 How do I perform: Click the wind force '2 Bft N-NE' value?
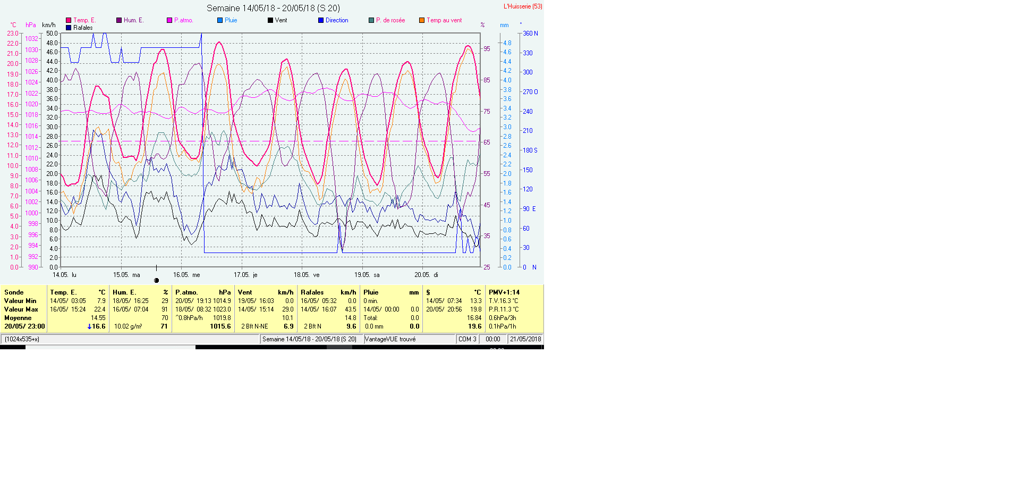point(254,326)
